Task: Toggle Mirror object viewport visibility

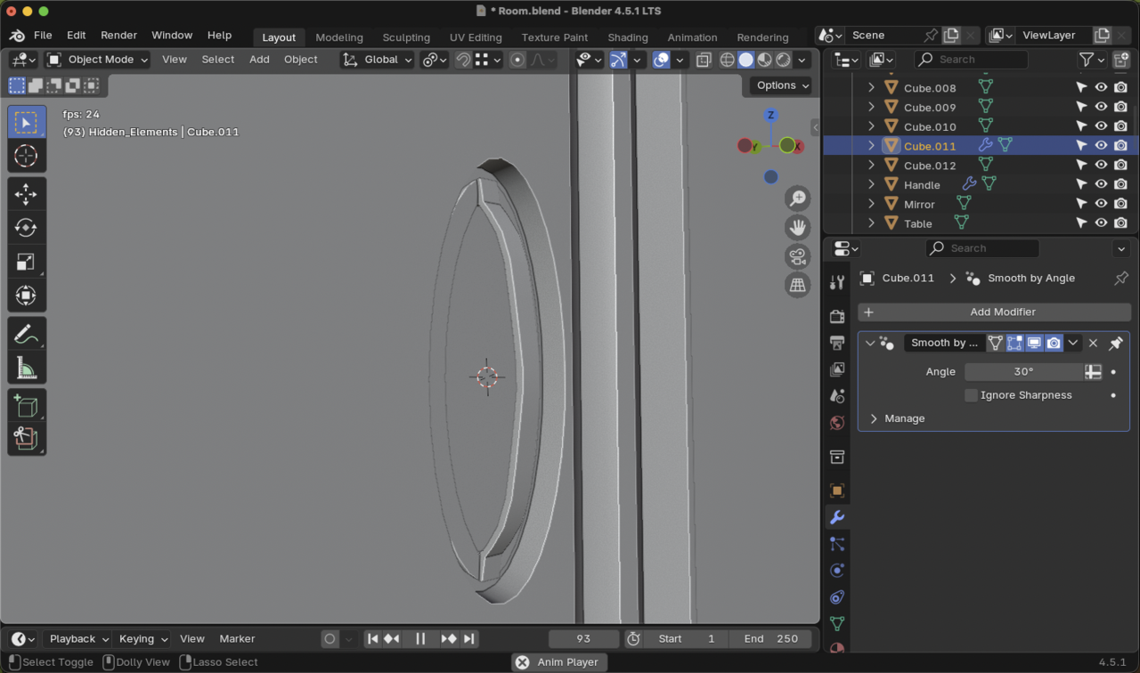Action: [1101, 204]
